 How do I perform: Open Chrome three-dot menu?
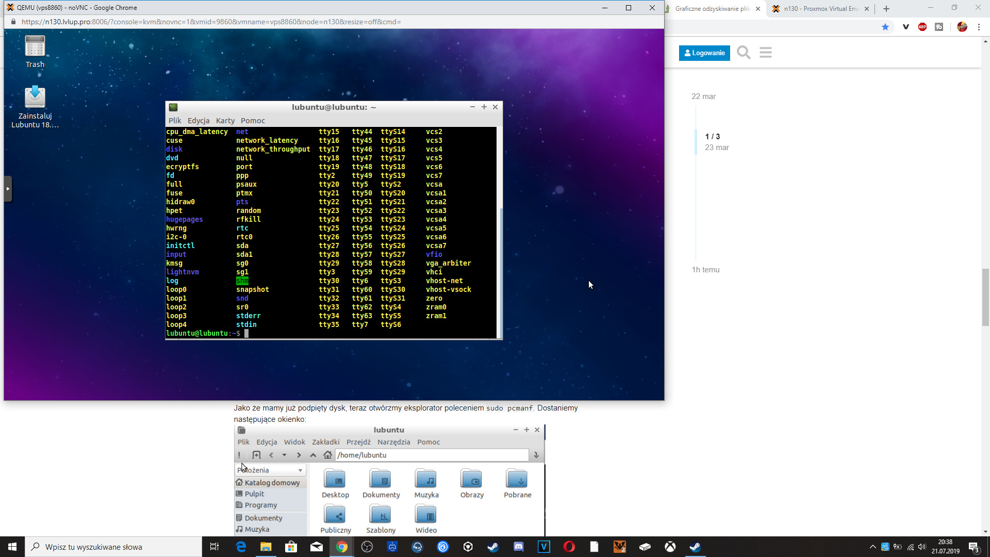click(x=979, y=27)
